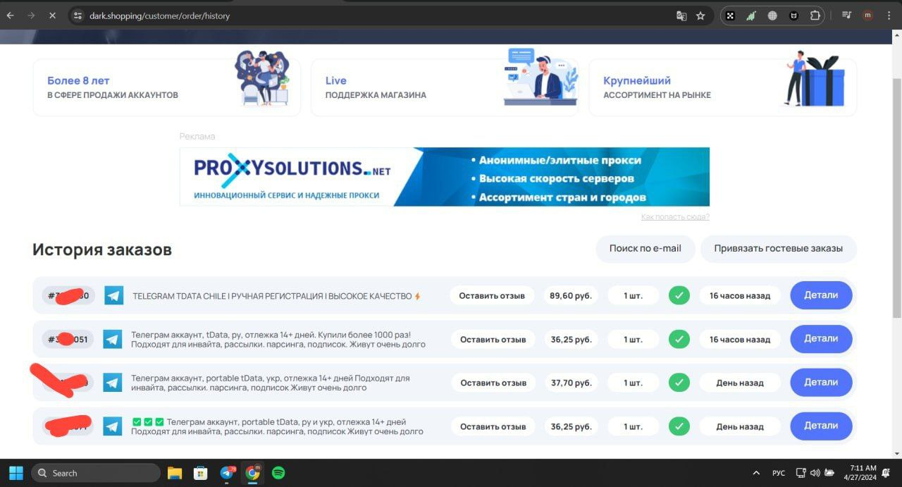Image resolution: width=902 pixels, height=487 pixels.
Task: Open the Chrome profile avatar 'm'
Action: (x=867, y=16)
